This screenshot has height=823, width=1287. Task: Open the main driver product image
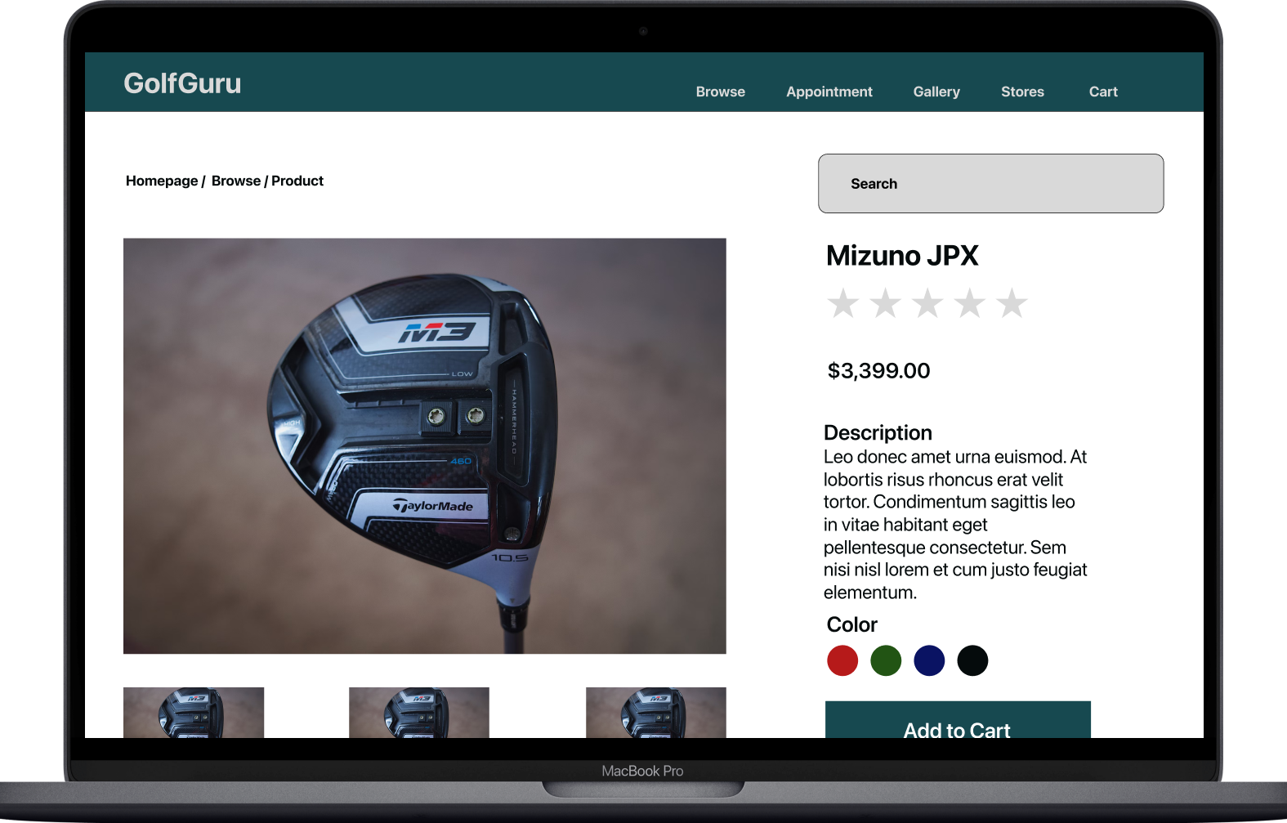(x=425, y=445)
